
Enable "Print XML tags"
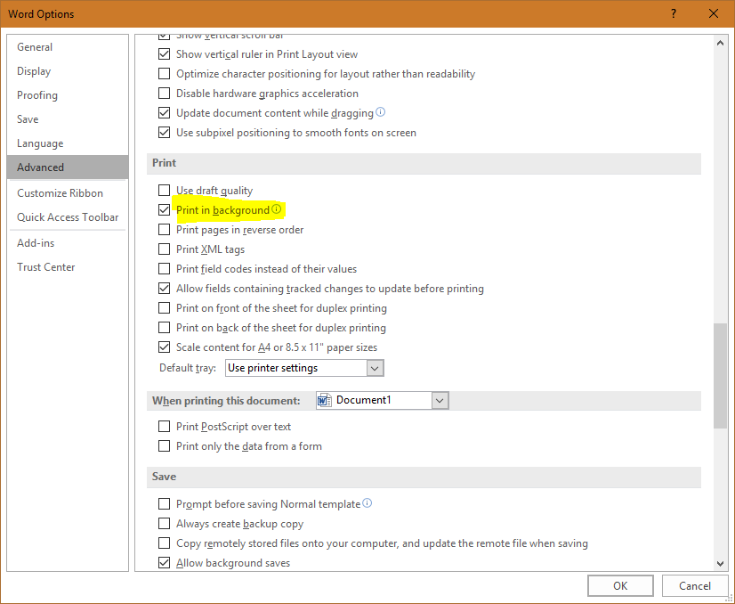click(164, 249)
